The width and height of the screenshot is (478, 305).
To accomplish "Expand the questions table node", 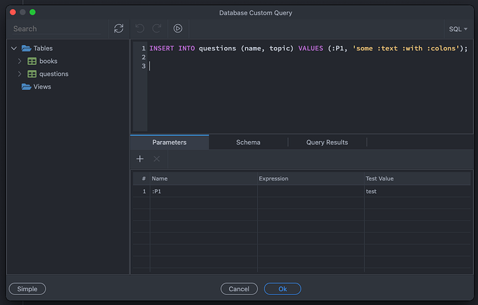I will click(19, 74).
